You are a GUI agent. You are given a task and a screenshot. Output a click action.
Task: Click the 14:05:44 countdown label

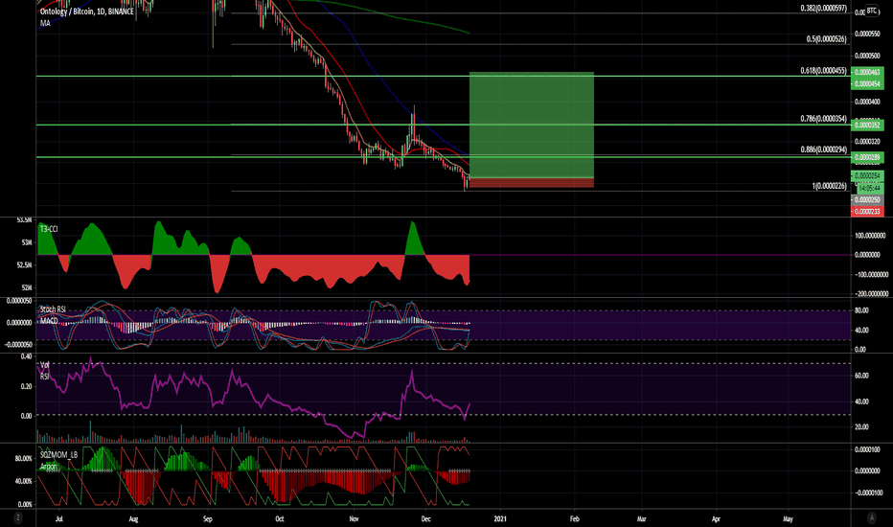[870, 188]
